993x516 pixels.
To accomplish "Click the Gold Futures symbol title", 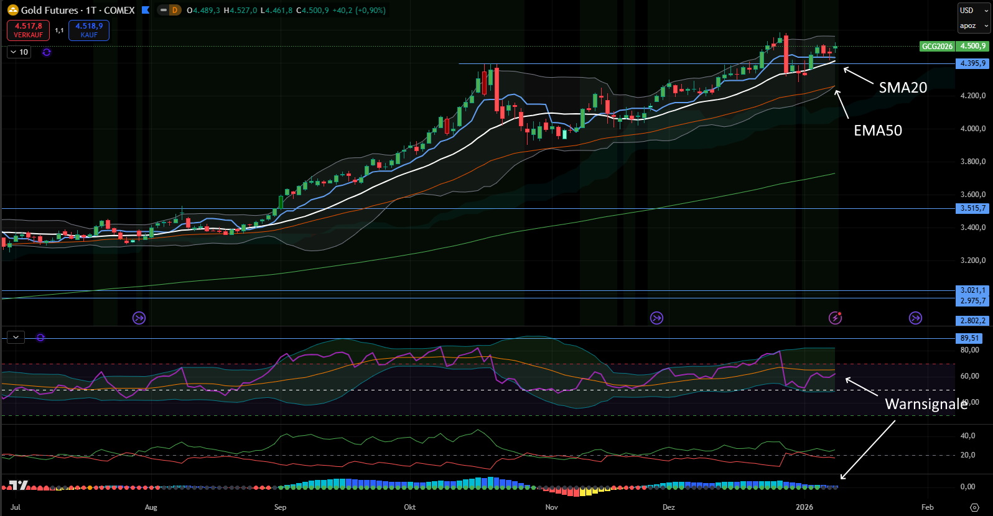I will point(78,10).
